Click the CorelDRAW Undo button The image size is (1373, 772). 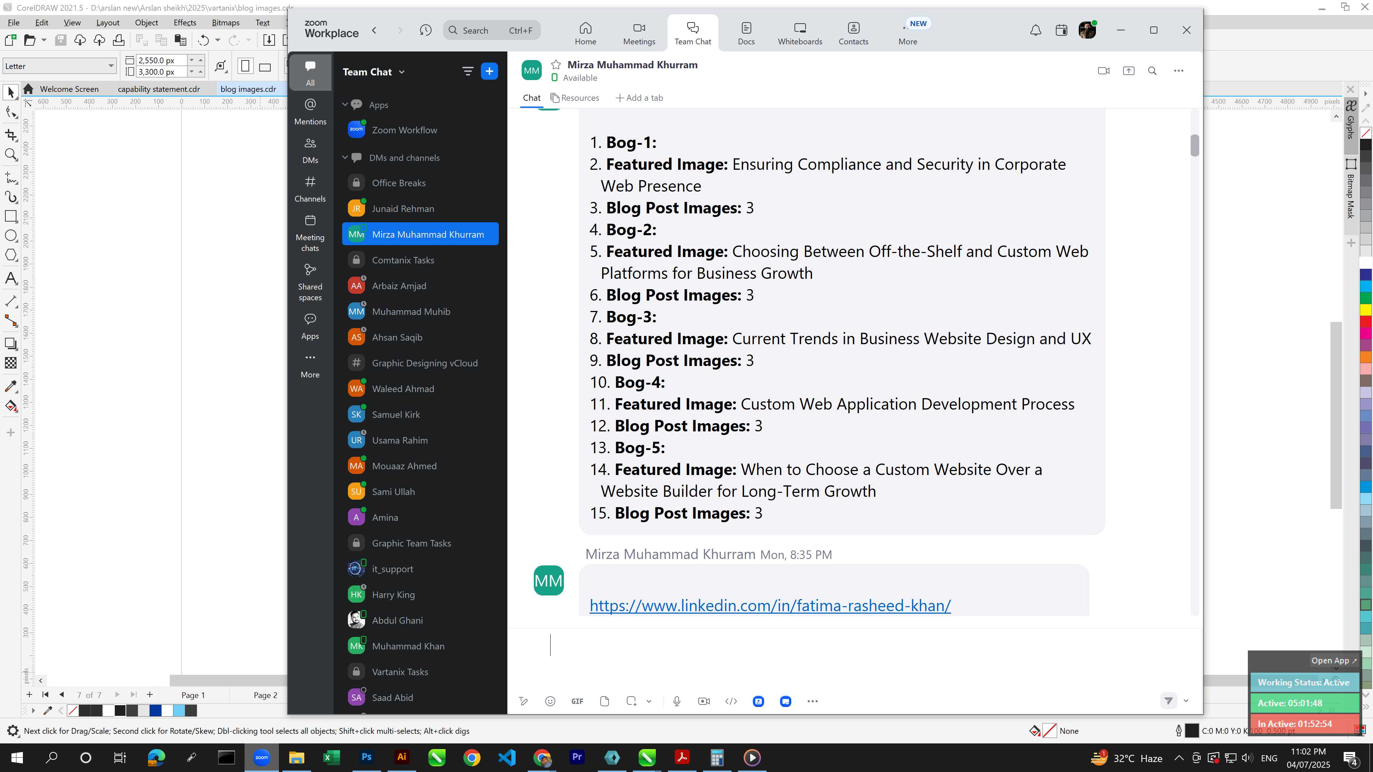203,40
